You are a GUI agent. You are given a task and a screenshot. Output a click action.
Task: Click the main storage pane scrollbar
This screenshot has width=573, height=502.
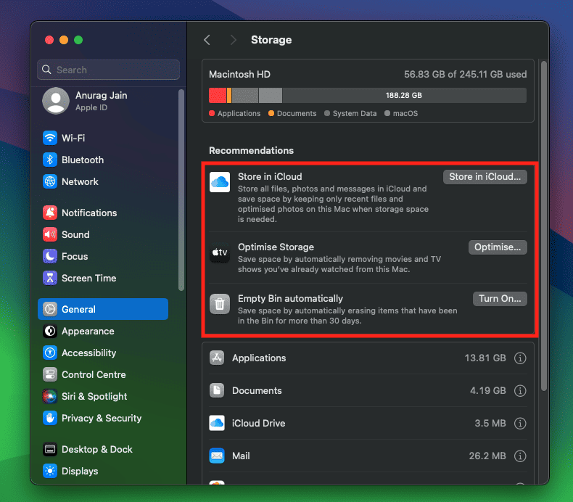coord(544,226)
